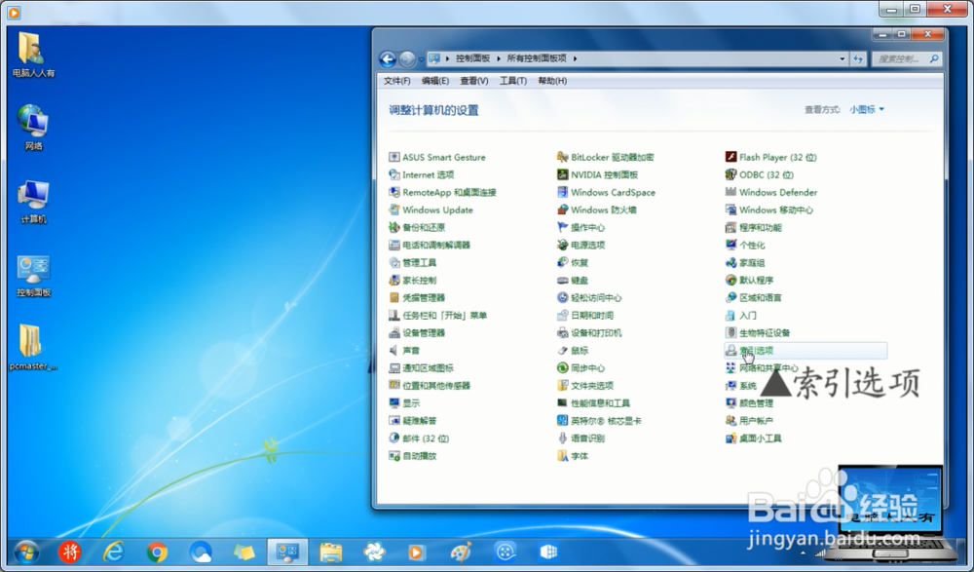The height and width of the screenshot is (572, 974).
Task: Expand the arrow after 所有控制面板项
Action: click(576, 58)
